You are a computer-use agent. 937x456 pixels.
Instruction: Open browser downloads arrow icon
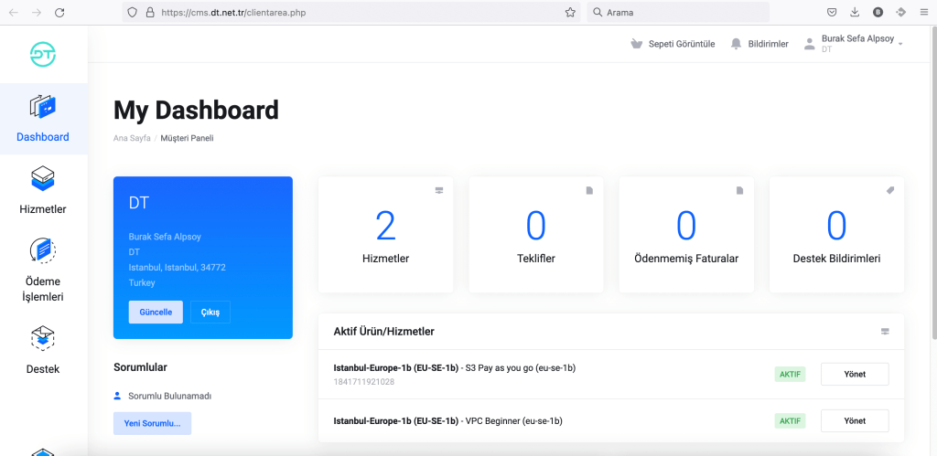(855, 13)
